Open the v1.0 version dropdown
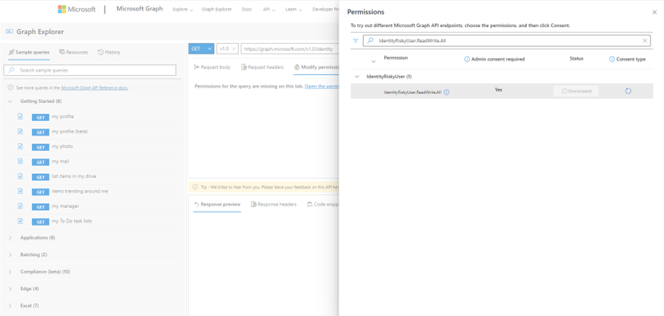The width and height of the screenshot is (664, 316). coord(228,49)
